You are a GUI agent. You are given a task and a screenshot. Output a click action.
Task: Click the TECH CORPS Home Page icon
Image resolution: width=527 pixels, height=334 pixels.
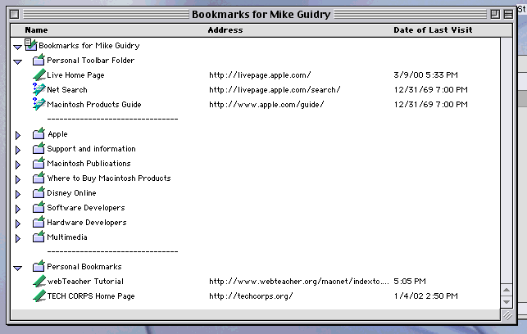[x=39, y=296]
